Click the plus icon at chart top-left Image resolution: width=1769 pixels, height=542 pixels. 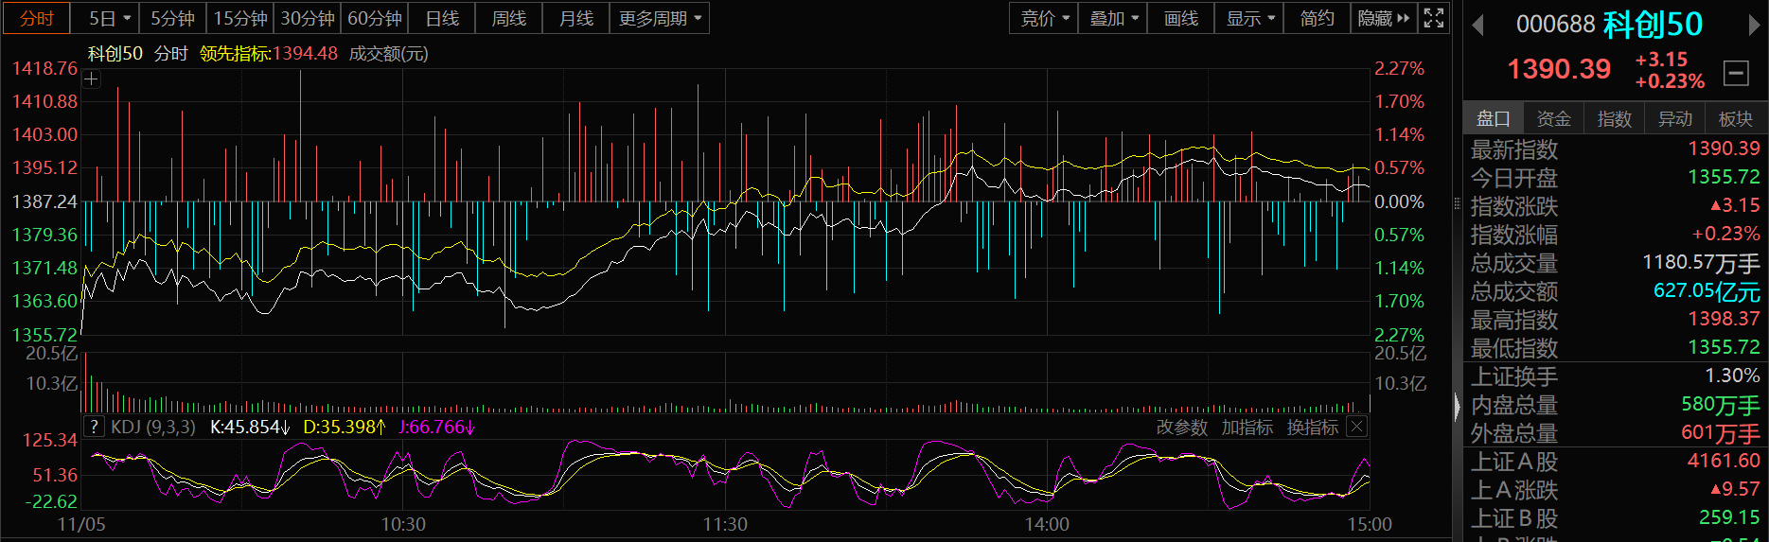[x=91, y=79]
